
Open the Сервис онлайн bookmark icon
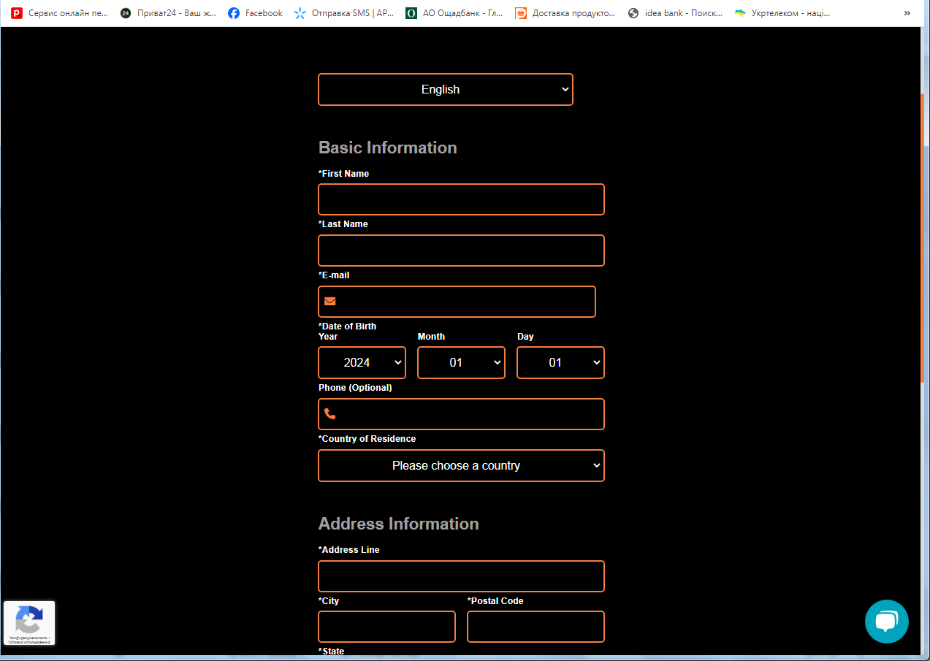[x=17, y=13]
